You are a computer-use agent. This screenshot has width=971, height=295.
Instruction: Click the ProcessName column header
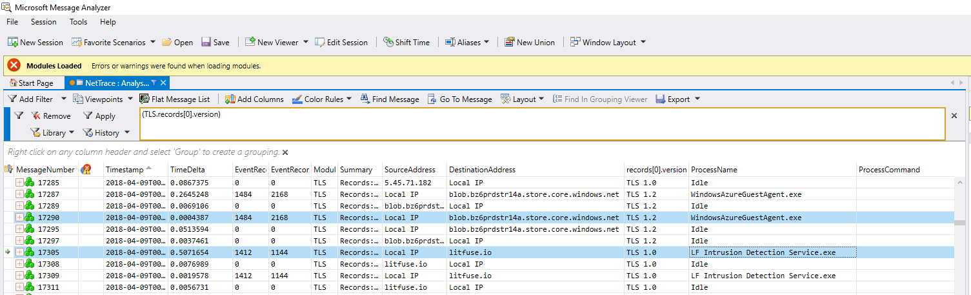pyautogui.click(x=772, y=169)
